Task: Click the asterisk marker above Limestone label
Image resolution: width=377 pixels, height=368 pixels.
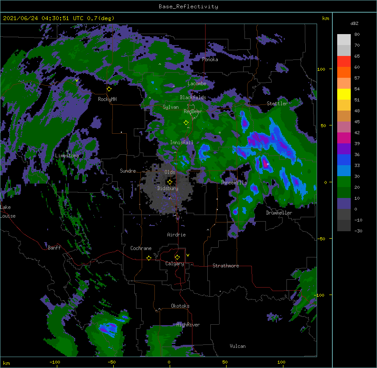Action: (67, 151)
